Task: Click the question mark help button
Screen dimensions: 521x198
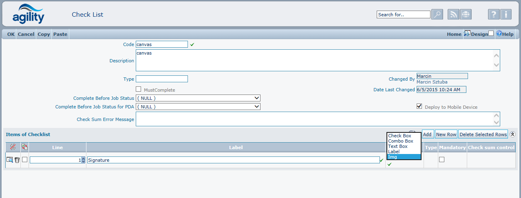Action: point(494,15)
